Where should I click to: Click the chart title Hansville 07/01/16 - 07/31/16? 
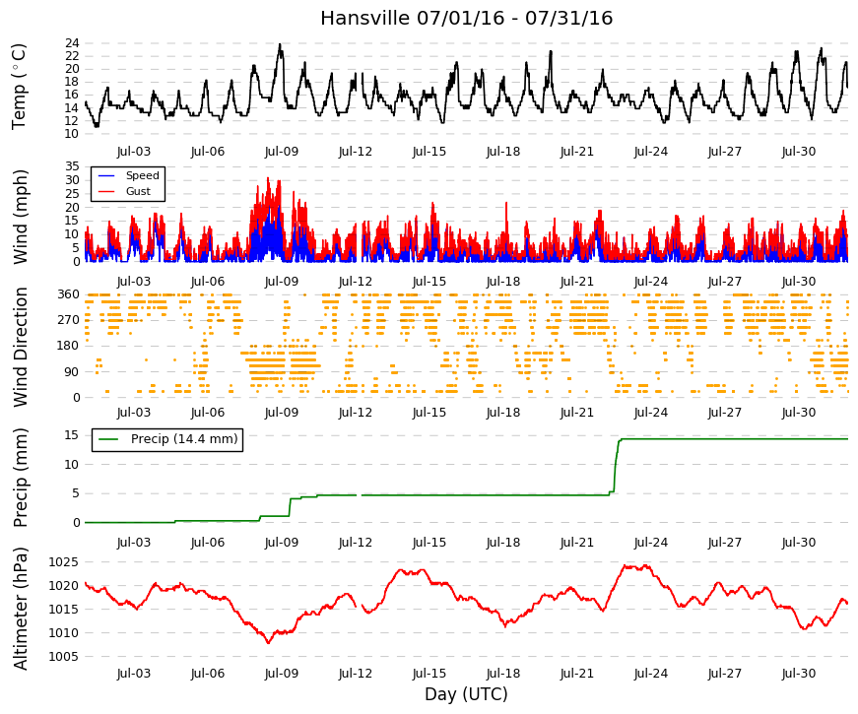click(466, 18)
